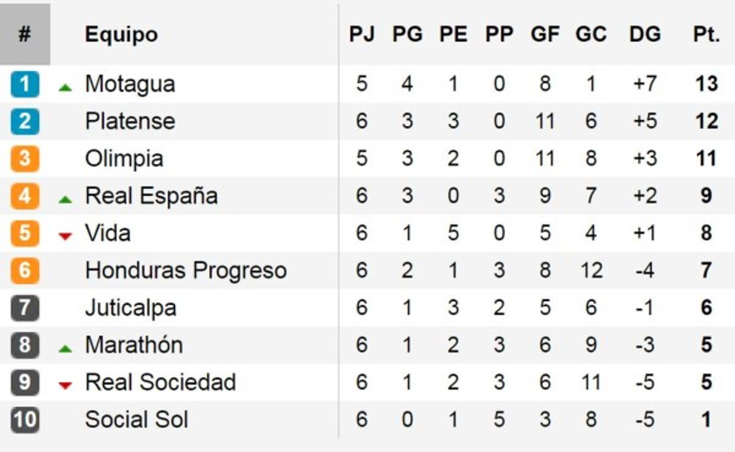Click green up arrow beside Real España
Screen dimensions: 735x452
(x=65, y=199)
